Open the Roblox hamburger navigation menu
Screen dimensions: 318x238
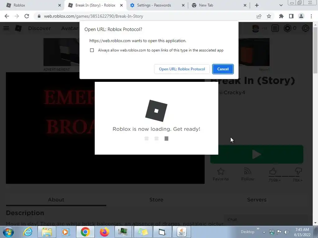(6, 28)
